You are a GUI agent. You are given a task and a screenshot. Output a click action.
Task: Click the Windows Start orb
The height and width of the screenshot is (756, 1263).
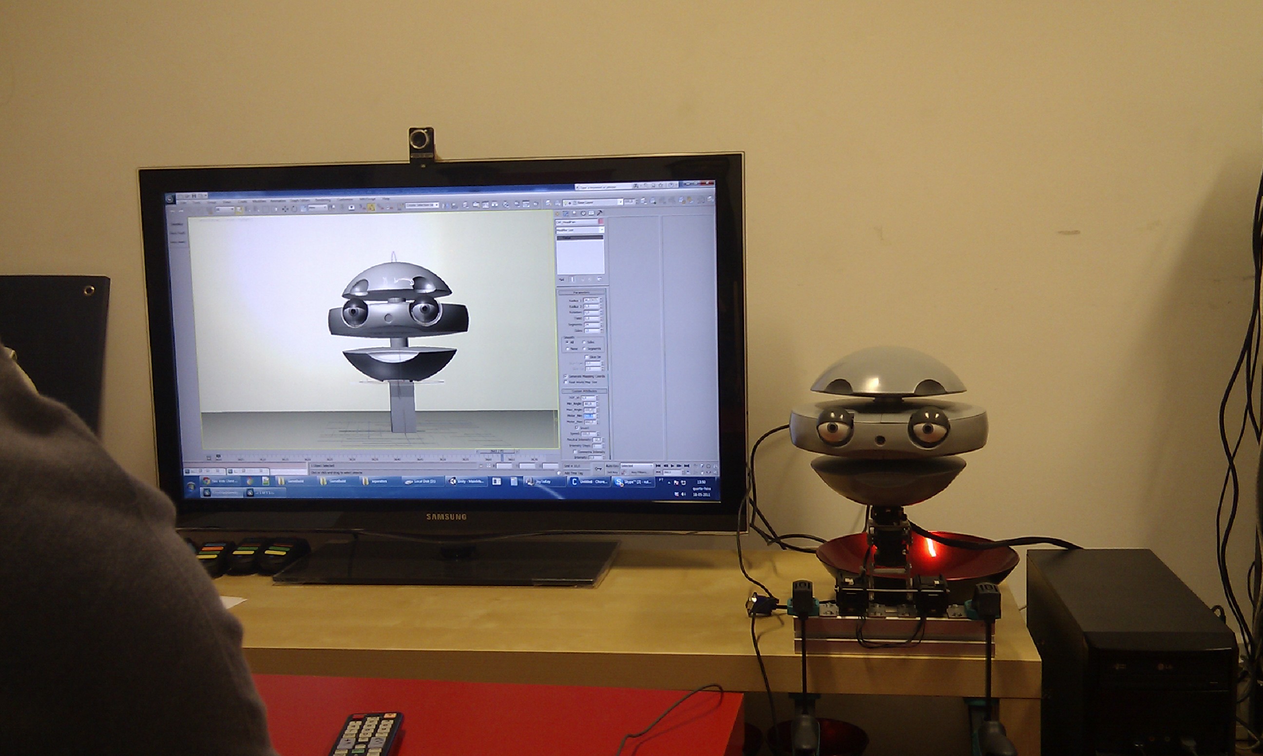tap(191, 487)
